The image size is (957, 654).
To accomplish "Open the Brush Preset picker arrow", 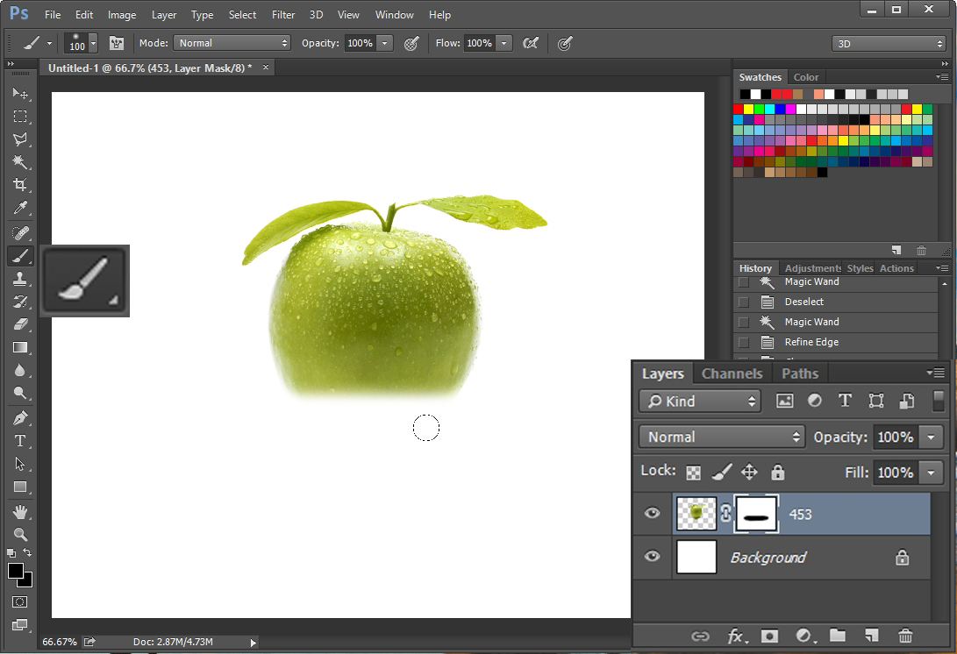I will (93, 43).
